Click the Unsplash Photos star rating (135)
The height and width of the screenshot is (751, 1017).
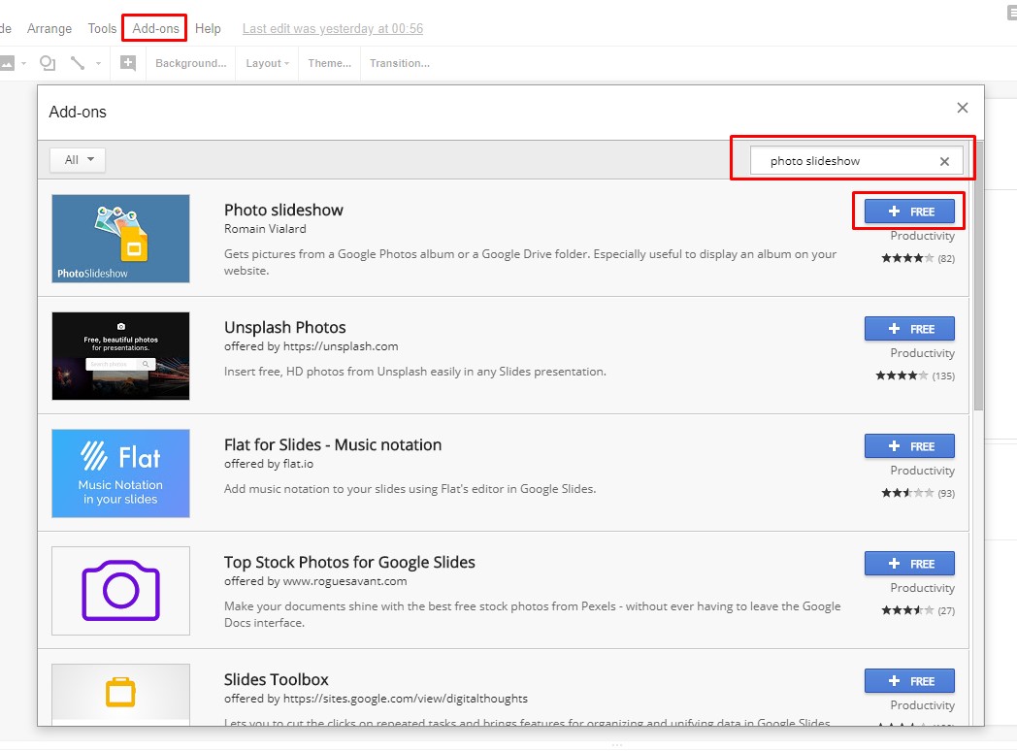tap(914, 375)
